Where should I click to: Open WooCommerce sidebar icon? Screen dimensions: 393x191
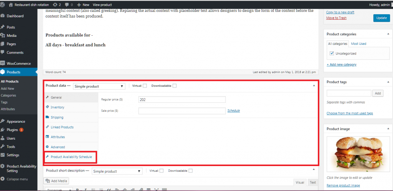[3, 63]
